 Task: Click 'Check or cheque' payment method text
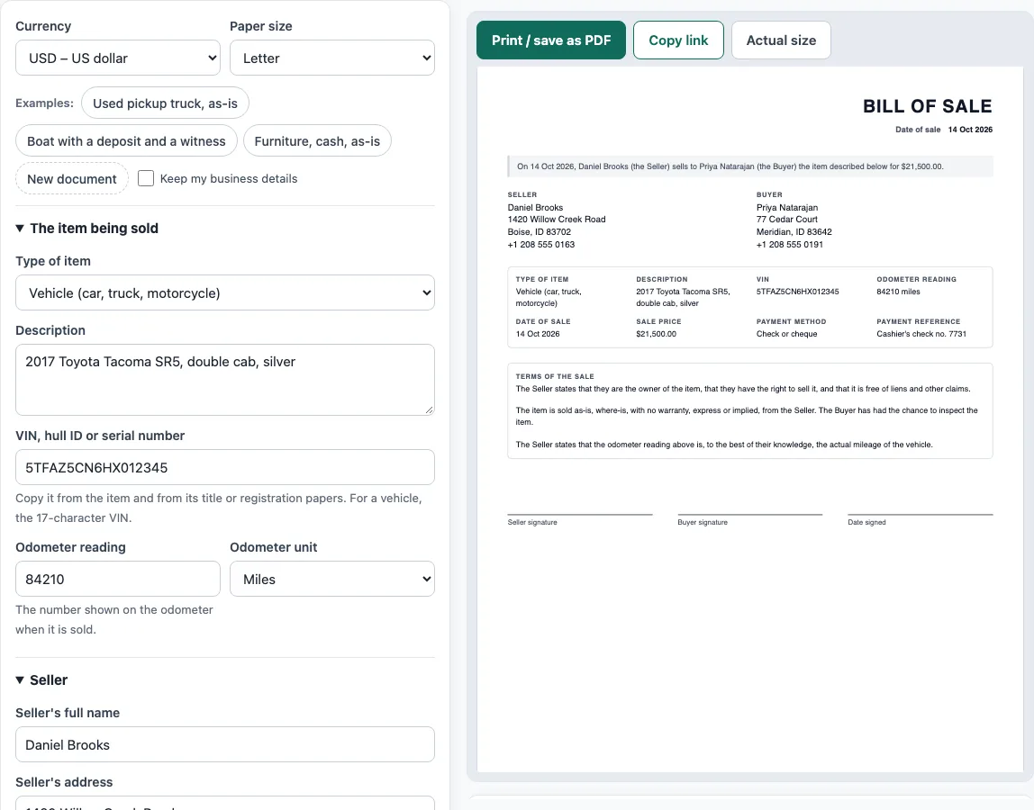[786, 334]
